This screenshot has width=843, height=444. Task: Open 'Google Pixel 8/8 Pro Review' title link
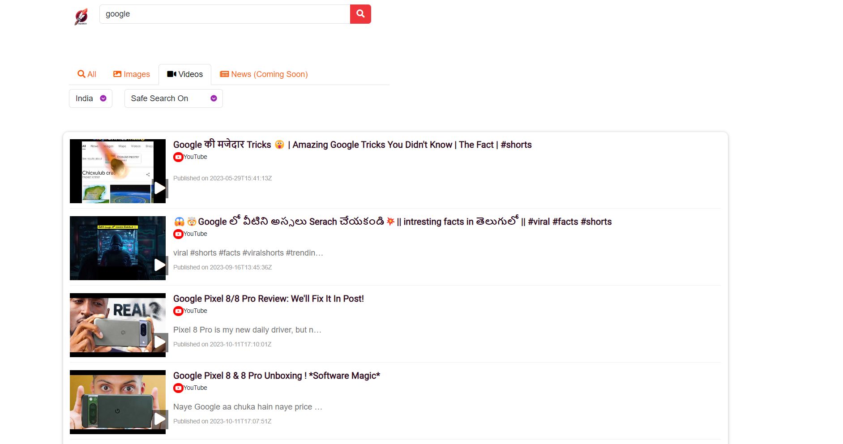pos(269,299)
